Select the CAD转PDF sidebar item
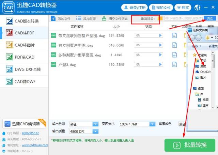This screenshot has height=155, width=218. [x=24, y=33]
